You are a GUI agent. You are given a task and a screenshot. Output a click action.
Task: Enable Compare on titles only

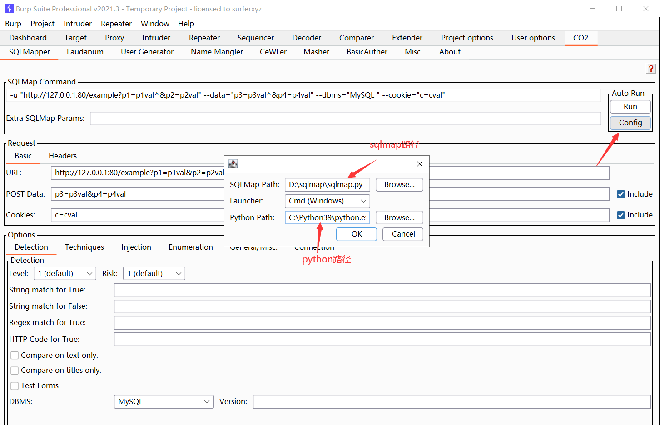coord(15,370)
